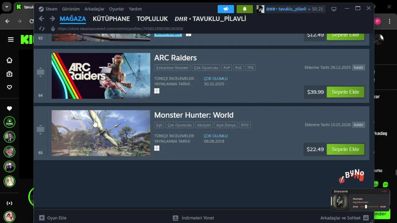Click Windows icon on ARC Raiders

[157, 91]
